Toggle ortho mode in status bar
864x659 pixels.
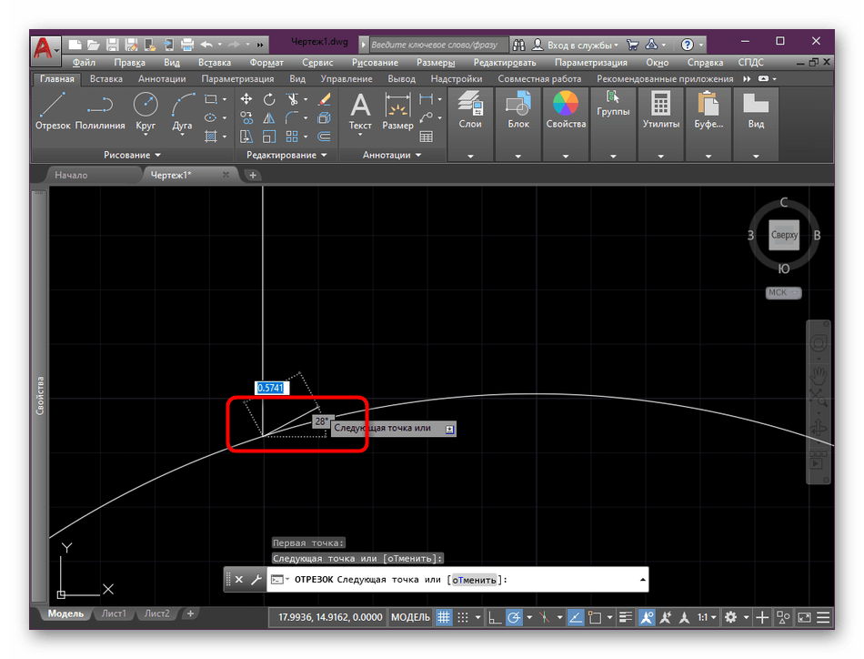[x=494, y=617]
